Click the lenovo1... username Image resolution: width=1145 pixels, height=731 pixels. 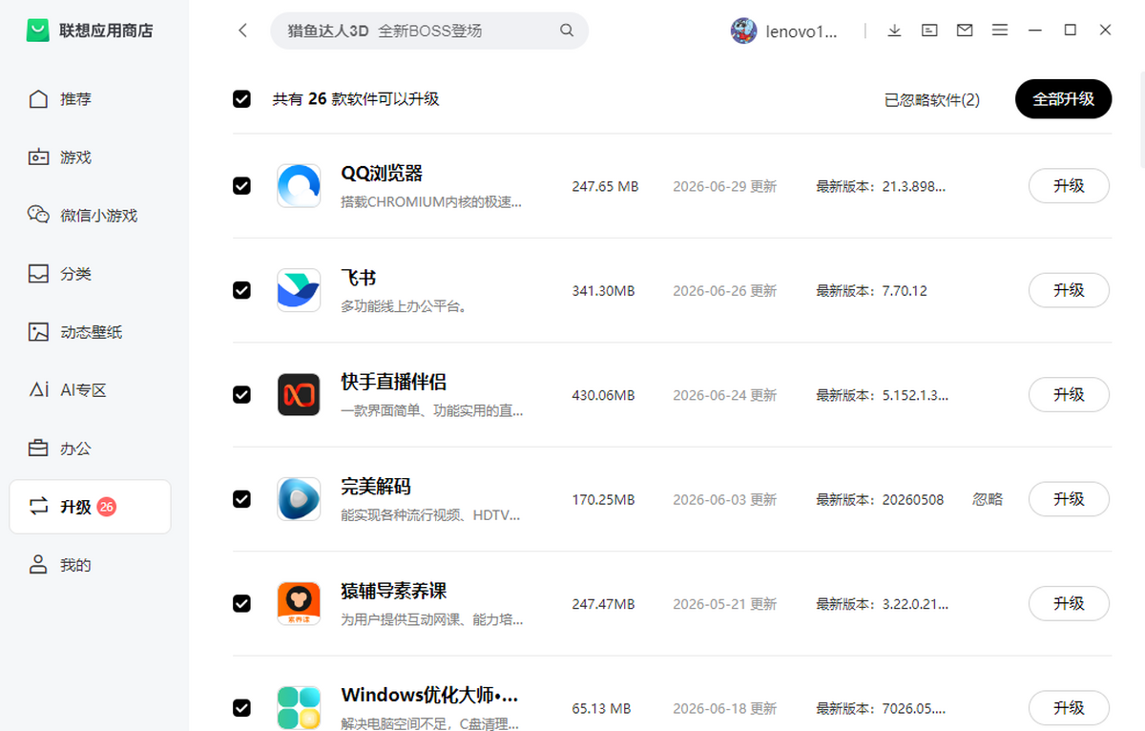(x=801, y=31)
